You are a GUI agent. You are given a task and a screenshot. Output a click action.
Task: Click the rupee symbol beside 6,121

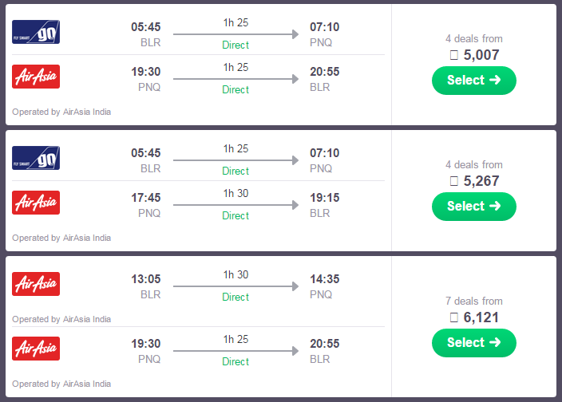click(453, 317)
